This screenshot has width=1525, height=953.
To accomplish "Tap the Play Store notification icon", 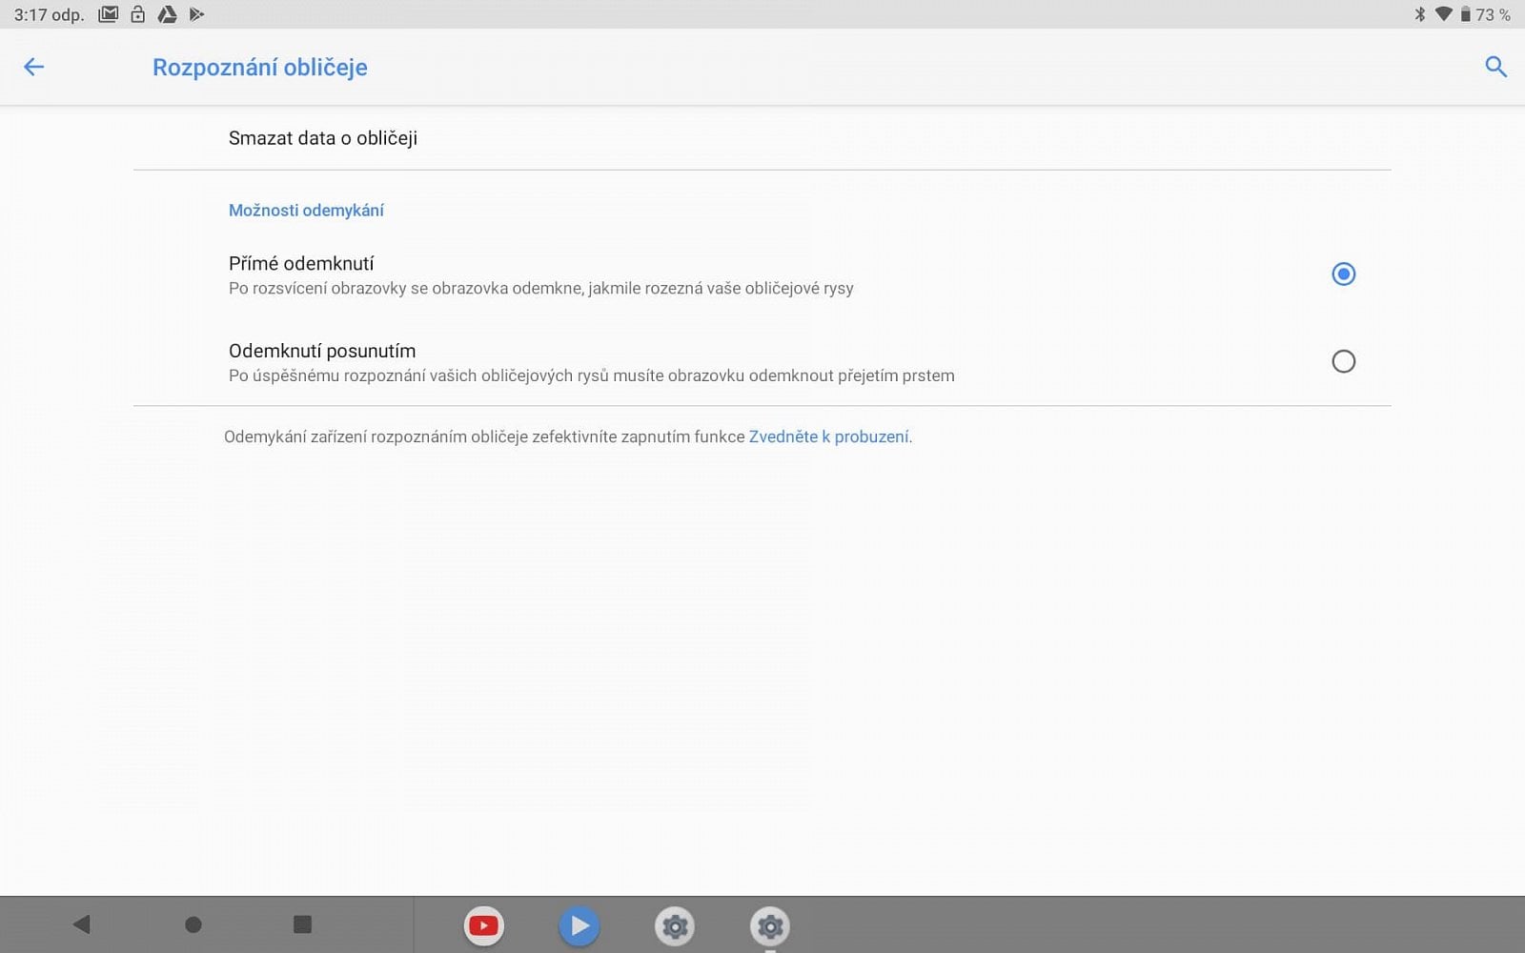I will (197, 14).
